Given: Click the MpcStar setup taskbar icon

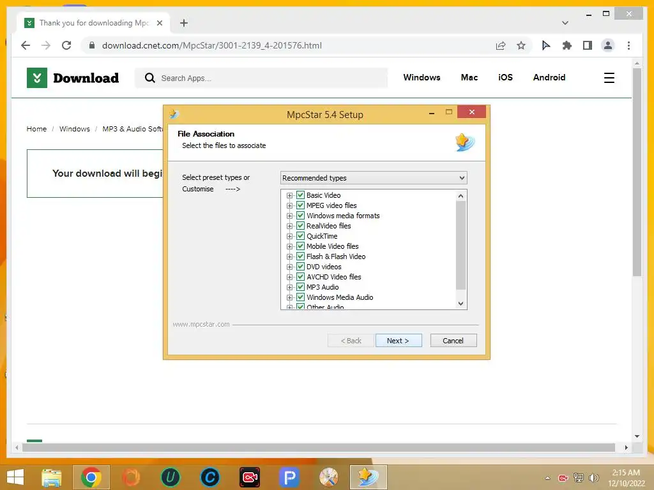Looking at the screenshot, I should click(x=369, y=477).
